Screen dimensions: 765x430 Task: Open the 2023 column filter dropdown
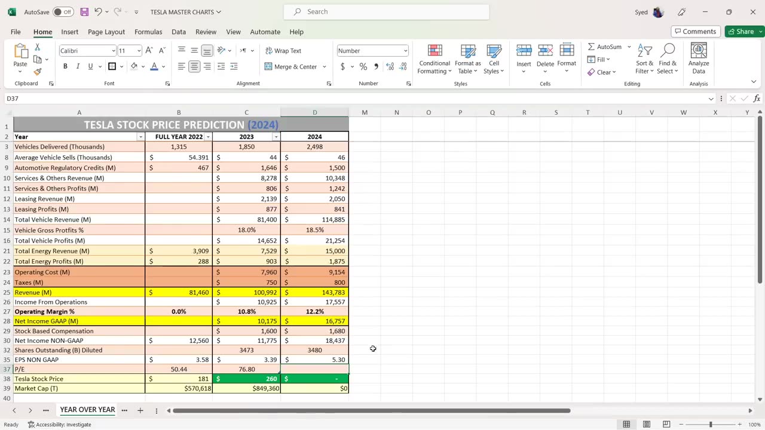[x=276, y=137]
